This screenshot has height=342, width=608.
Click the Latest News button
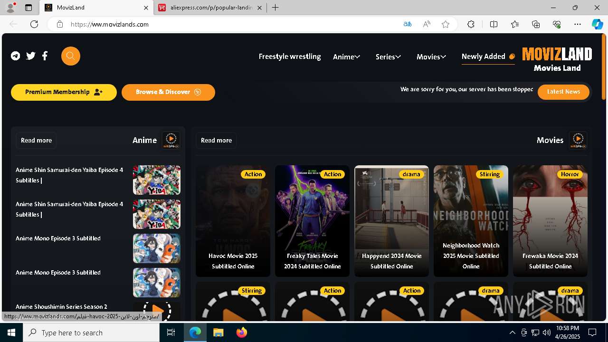(563, 92)
